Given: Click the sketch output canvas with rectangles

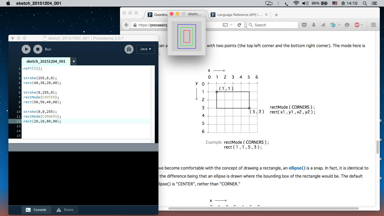Looking at the screenshot, I should click(187, 36).
